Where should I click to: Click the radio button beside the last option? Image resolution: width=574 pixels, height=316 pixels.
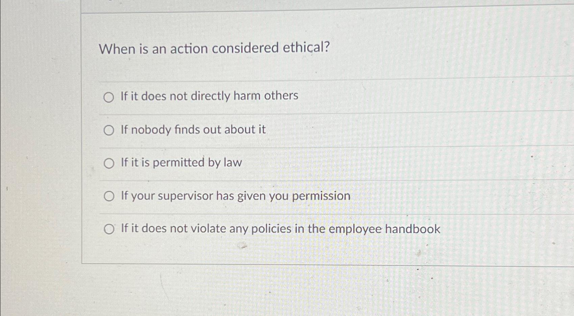click(109, 229)
